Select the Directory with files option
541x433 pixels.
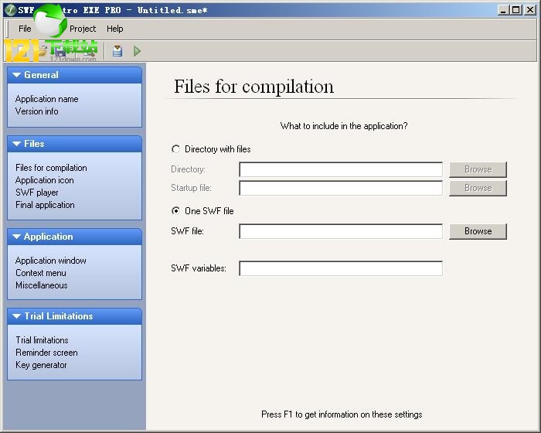[x=176, y=149]
